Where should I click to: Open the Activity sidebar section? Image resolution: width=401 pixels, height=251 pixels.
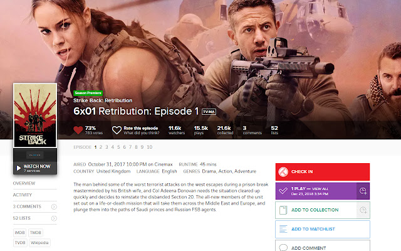23,195
